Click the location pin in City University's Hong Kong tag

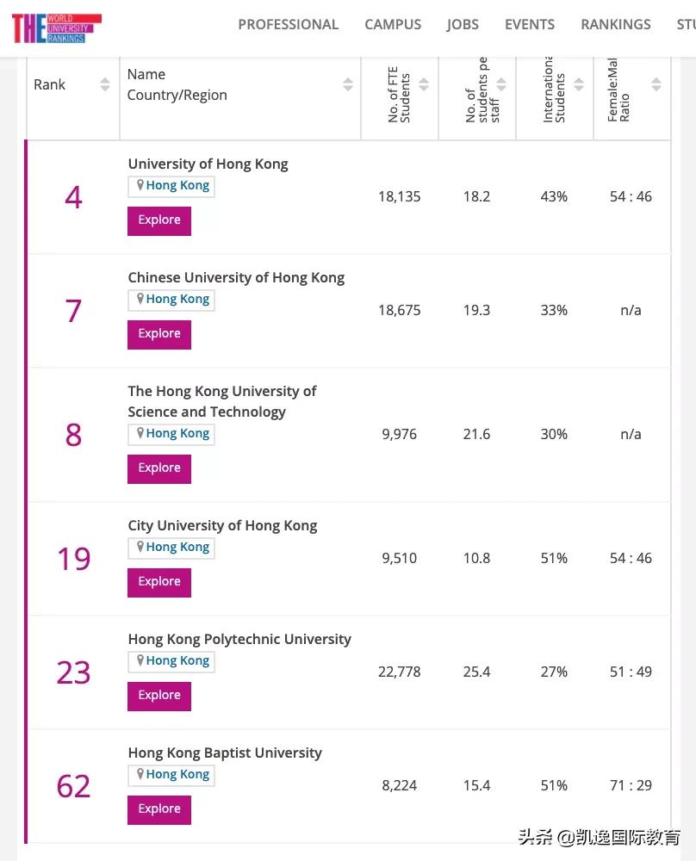(x=139, y=547)
